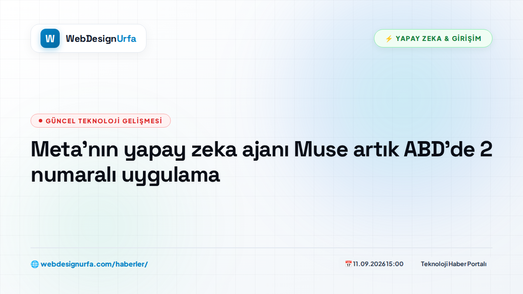Screen dimensions: 523x294
Task: Click the calendar icon next to the date
Action: (x=348, y=264)
